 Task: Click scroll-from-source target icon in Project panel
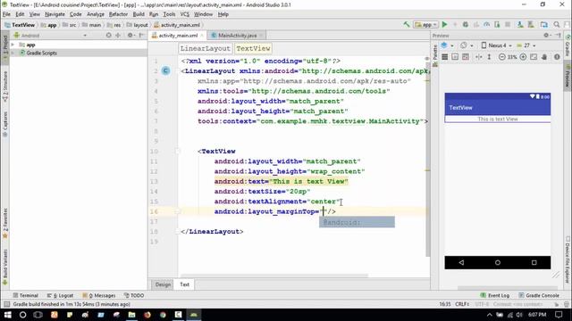pos(108,36)
